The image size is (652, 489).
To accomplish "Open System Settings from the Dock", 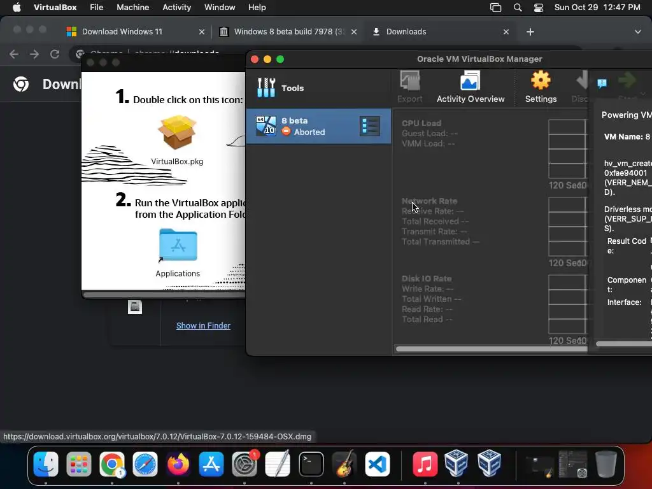I will pos(244,464).
